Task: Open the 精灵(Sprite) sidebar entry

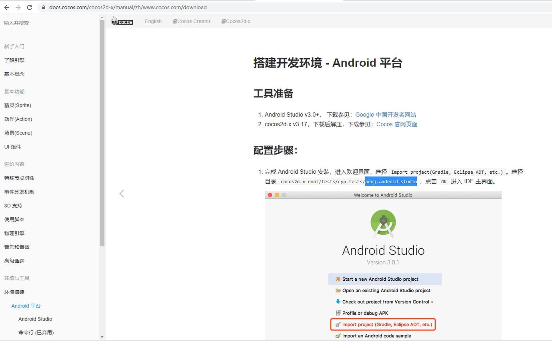Action: (x=18, y=105)
